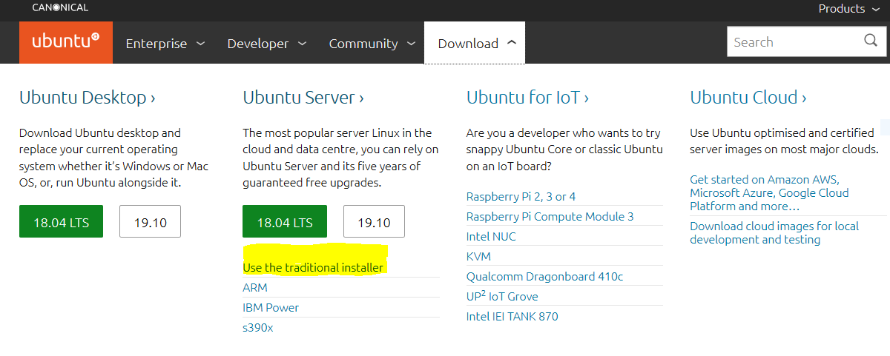Click Use the traditional installer link
The width and height of the screenshot is (890, 356).
313,267
